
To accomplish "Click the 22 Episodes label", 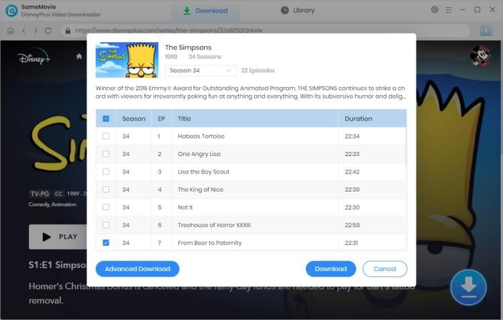I will pyautogui.click(x=258, y=70).
